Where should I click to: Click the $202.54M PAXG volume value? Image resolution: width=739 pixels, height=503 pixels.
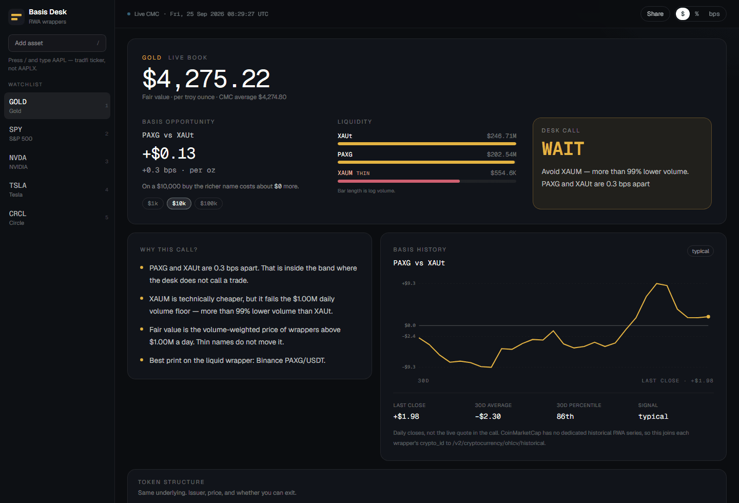point(501,154)
